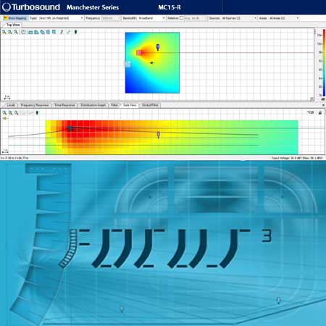326x326 pixels.
Task: Select the dark pencil tool in Top View toolbar
Action: pyautogui.click(x=62, y=32)
